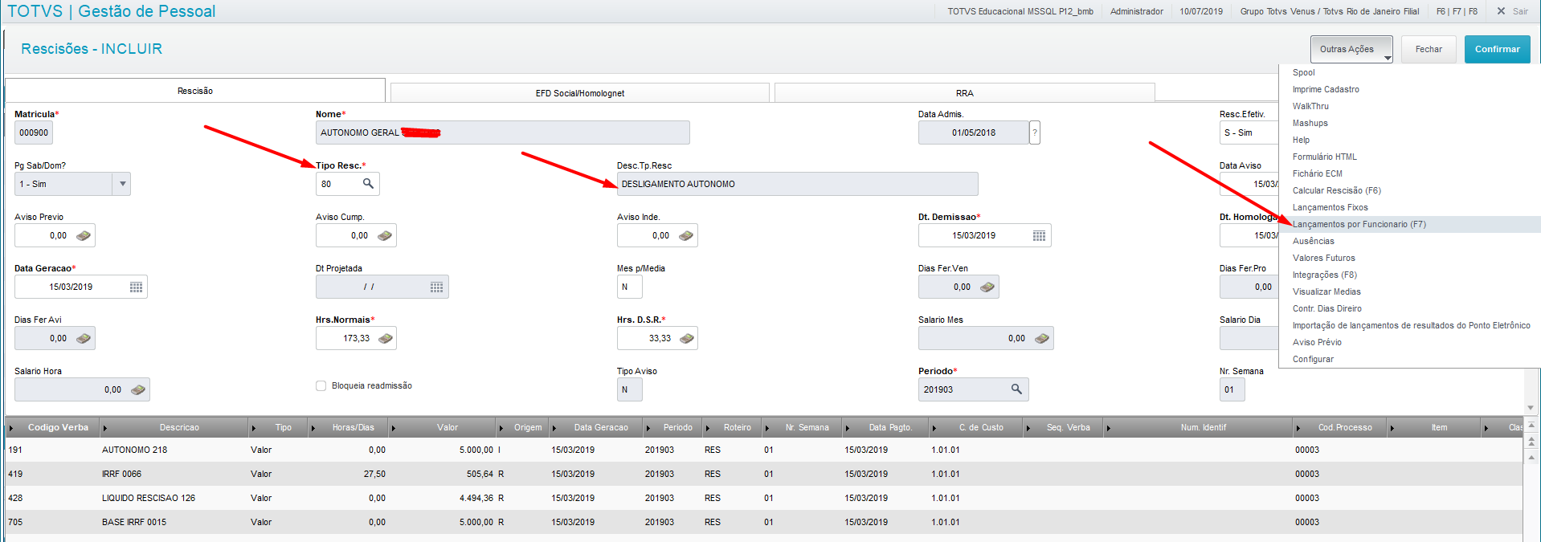Open the Periodo lookup magnifier icon
1541x542 pixels.
(x=1016, y=389)
